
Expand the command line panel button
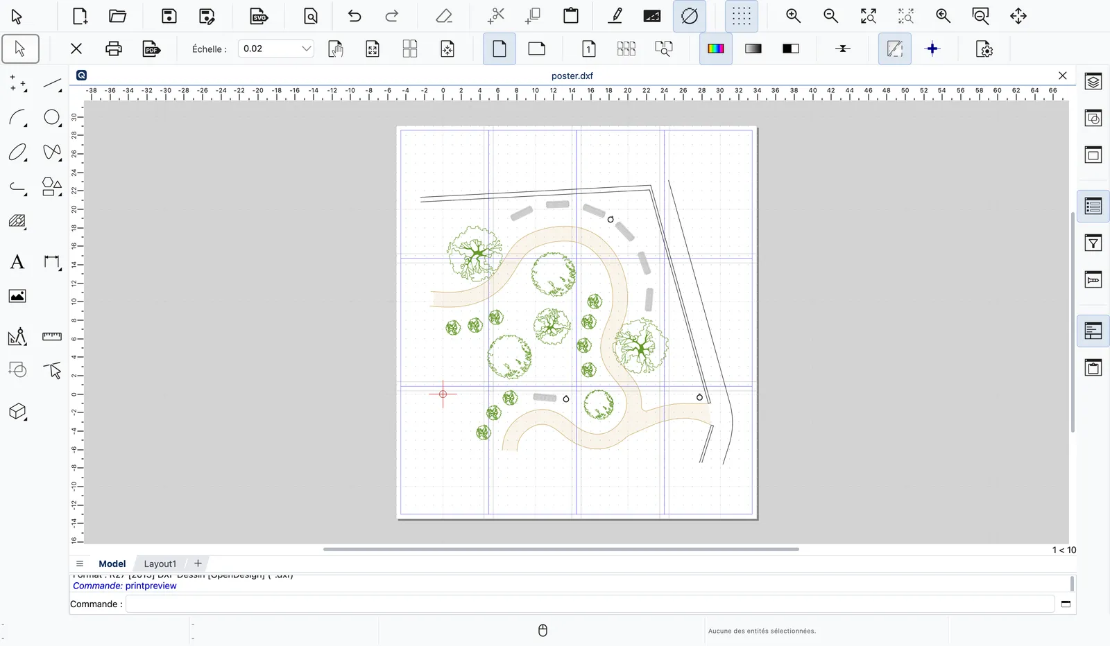(1066, 604)
